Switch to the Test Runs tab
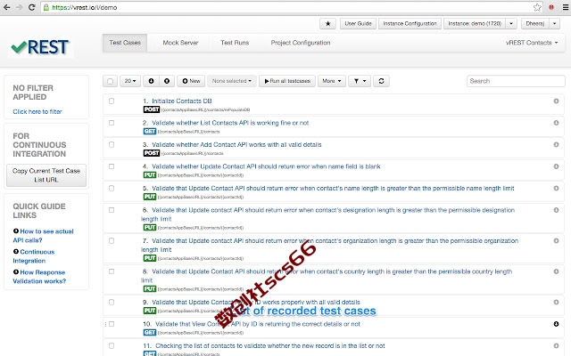Image resolution: width=571 pixels, height=356 pixels. (235, 43)
